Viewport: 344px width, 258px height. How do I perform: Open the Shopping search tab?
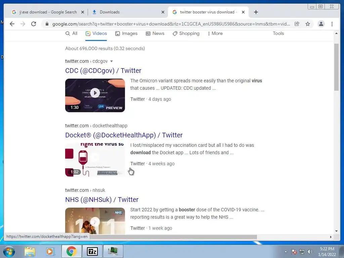coord(186,34)
